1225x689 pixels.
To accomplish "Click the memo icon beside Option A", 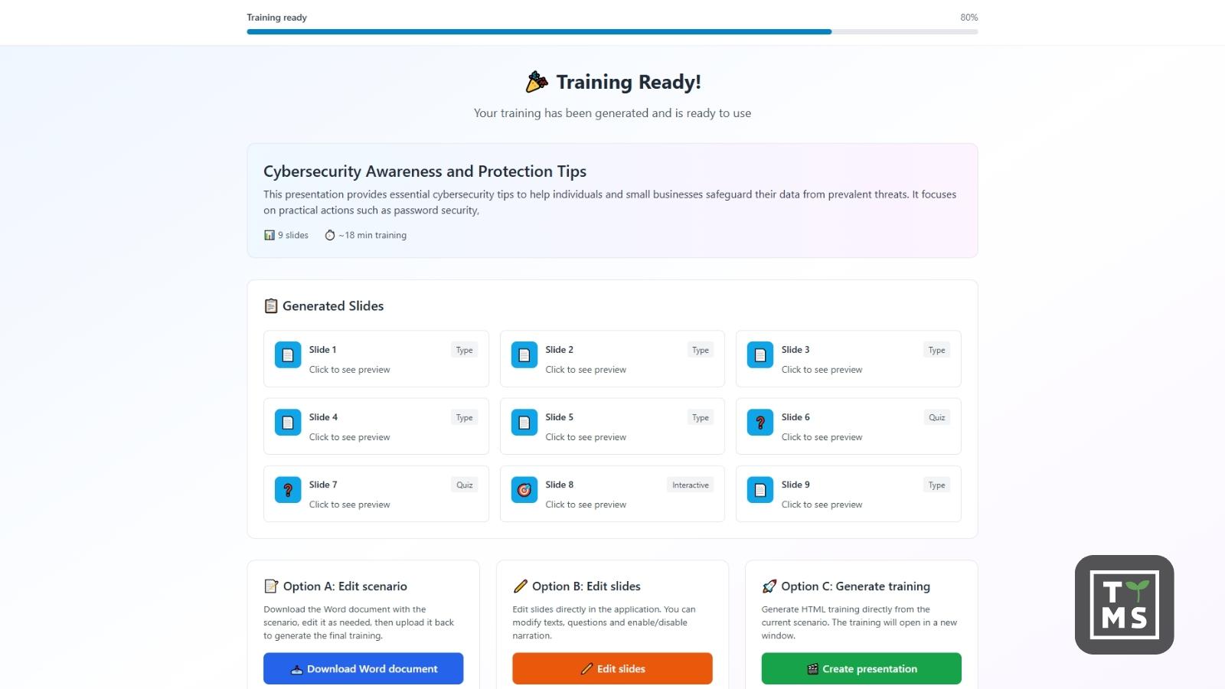I will tap(271, 586).
